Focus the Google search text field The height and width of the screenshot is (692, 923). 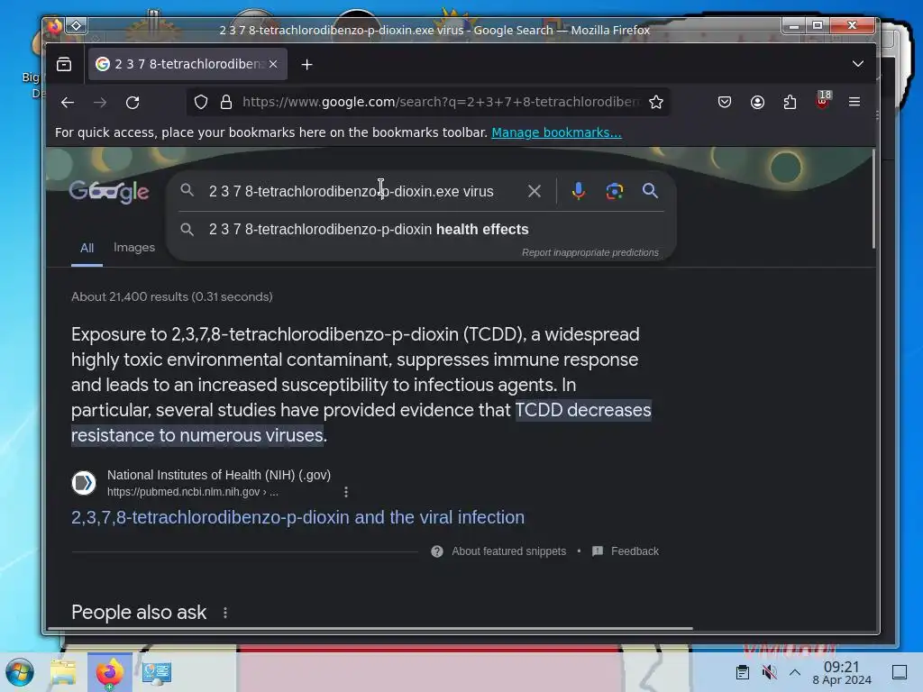(352, 191)
